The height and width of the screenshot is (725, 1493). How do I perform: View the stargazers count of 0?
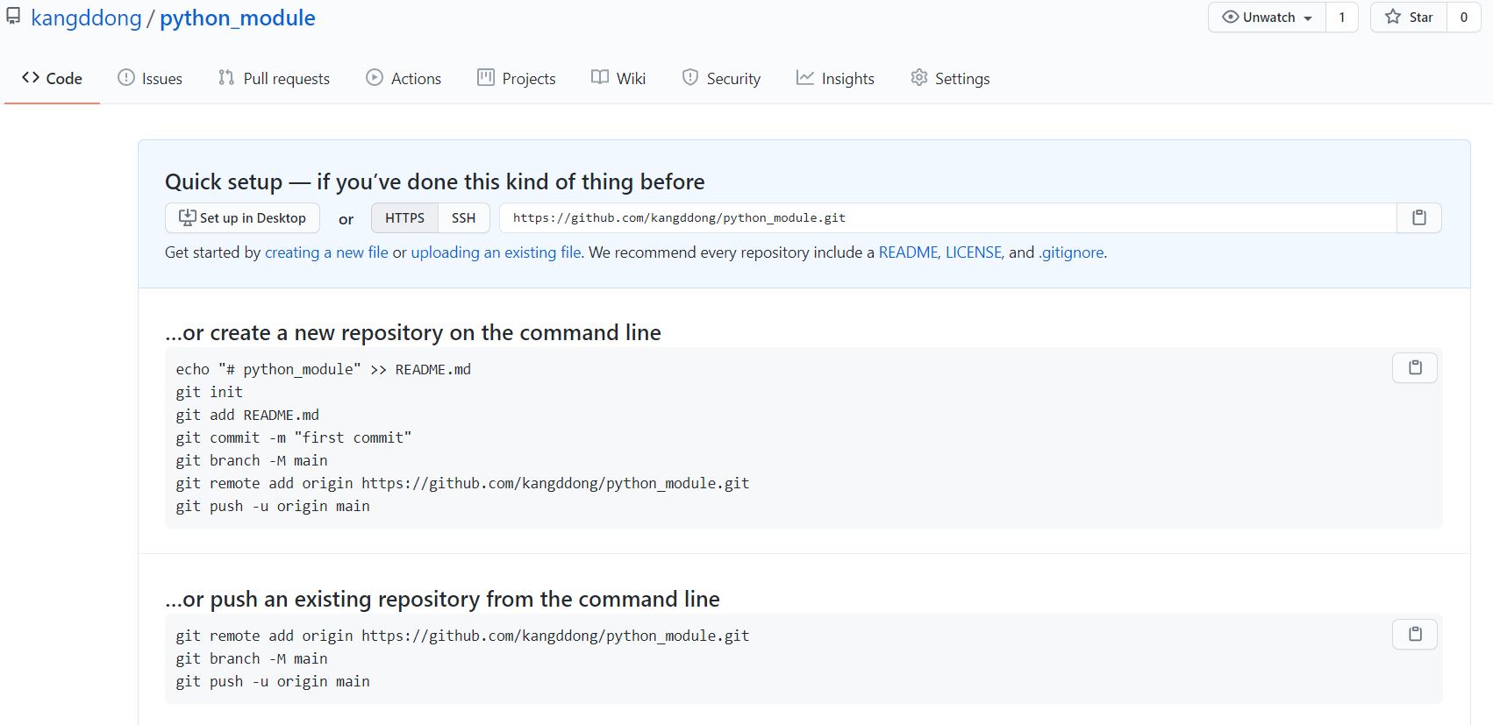point(1463,18)
